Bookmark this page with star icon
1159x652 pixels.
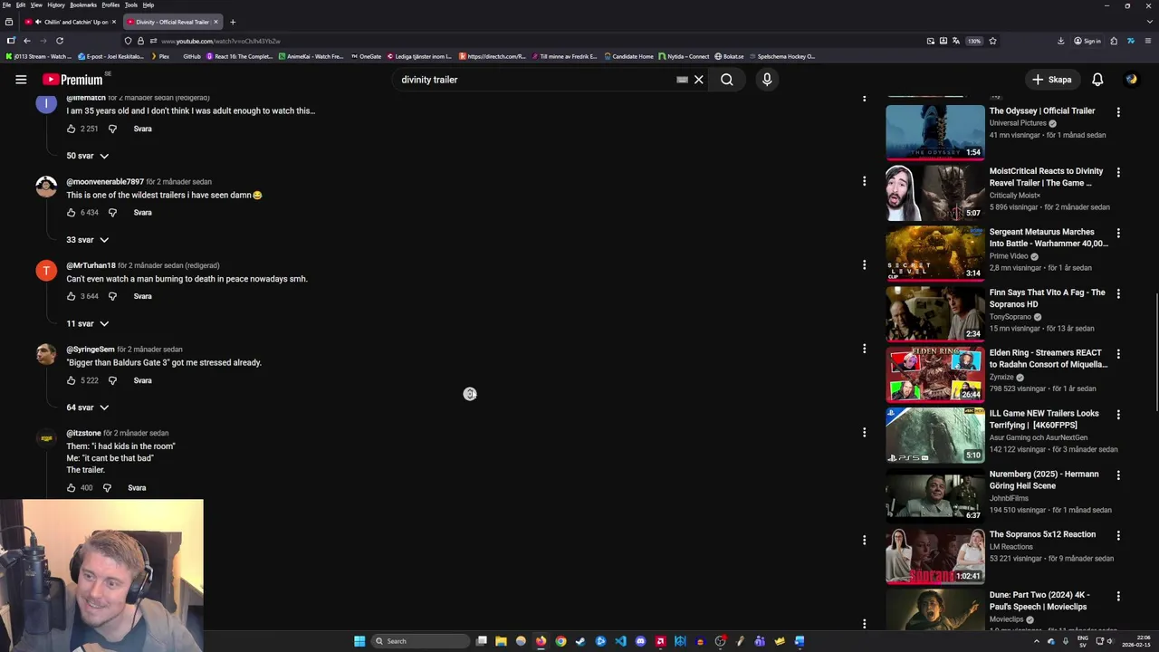[x=992, y=41]
